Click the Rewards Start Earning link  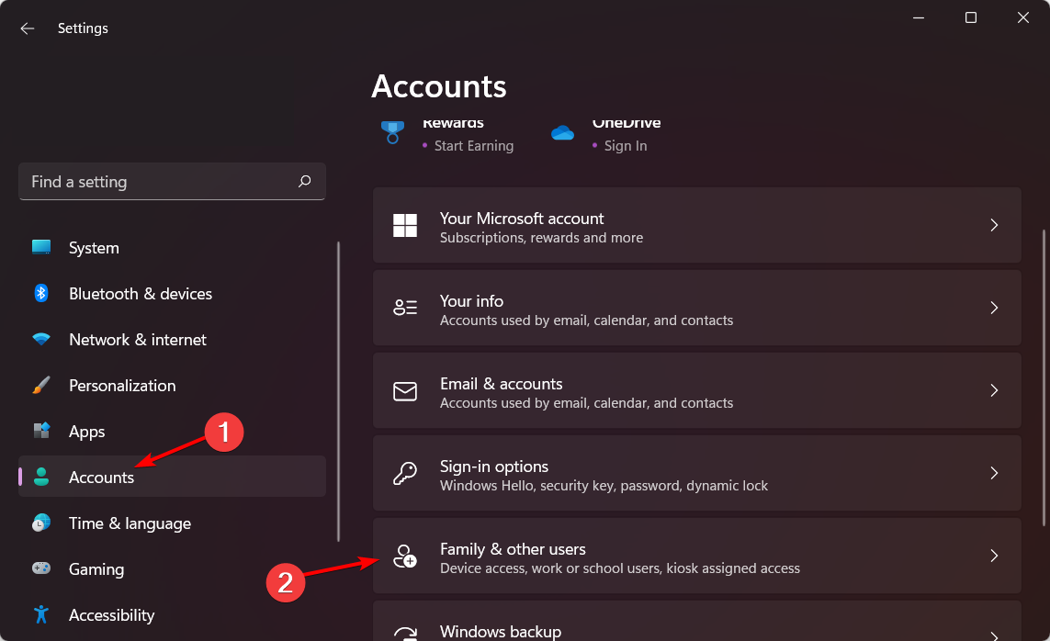(473, 146)
